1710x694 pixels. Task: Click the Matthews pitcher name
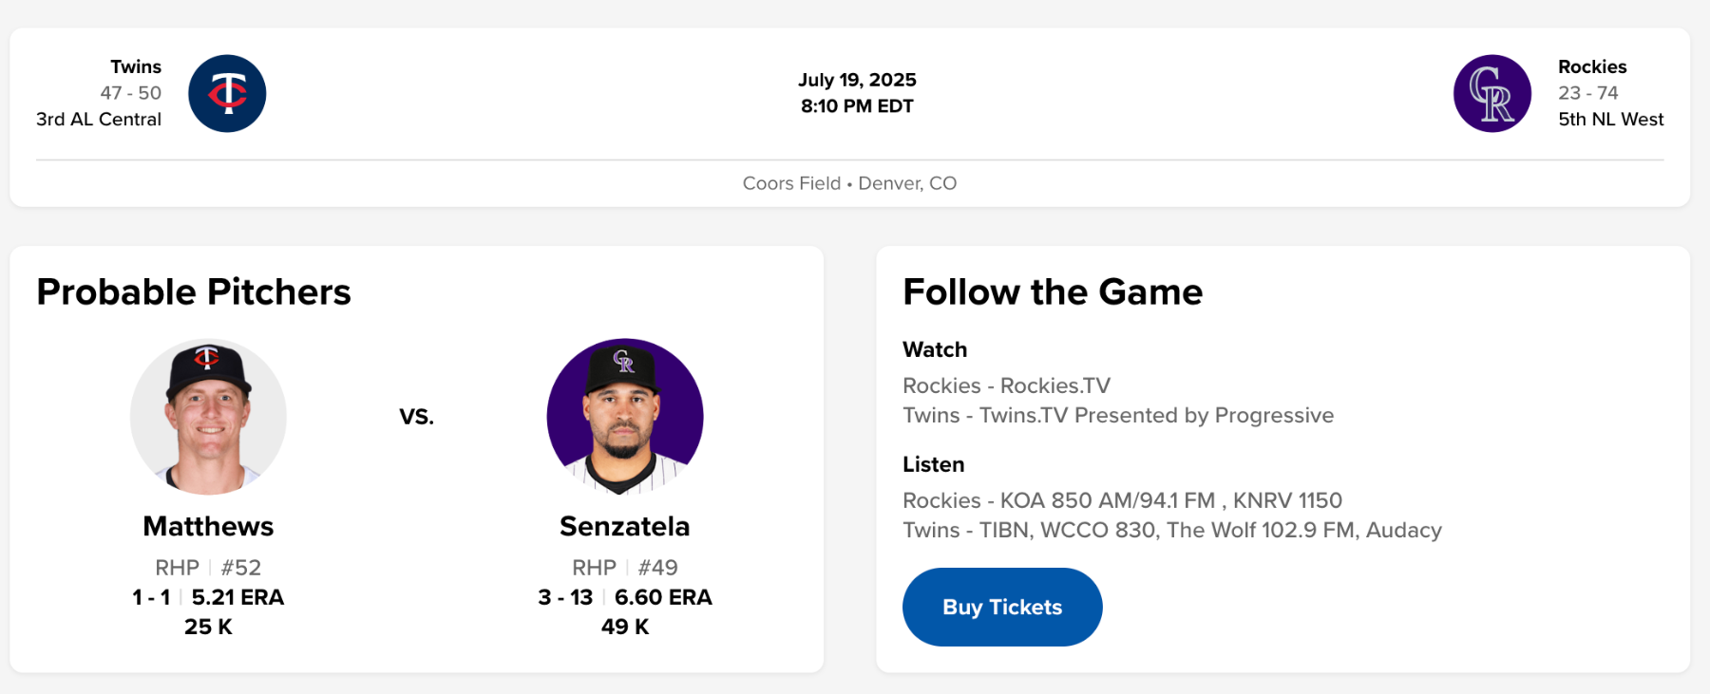(208, 526)
